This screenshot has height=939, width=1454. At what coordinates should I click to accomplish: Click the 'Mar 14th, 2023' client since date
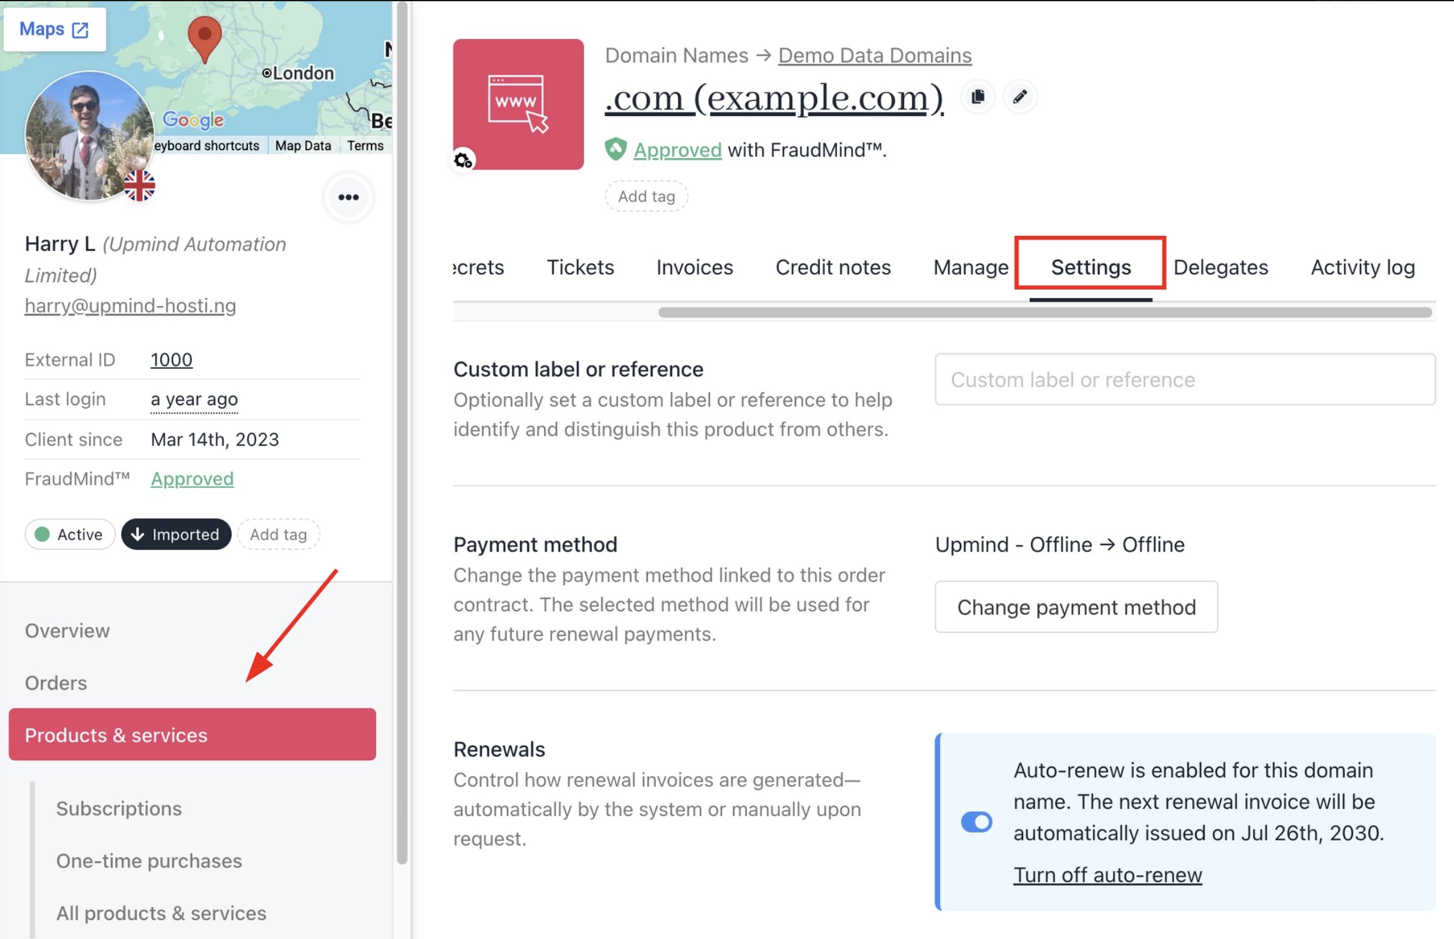[215, 440]
